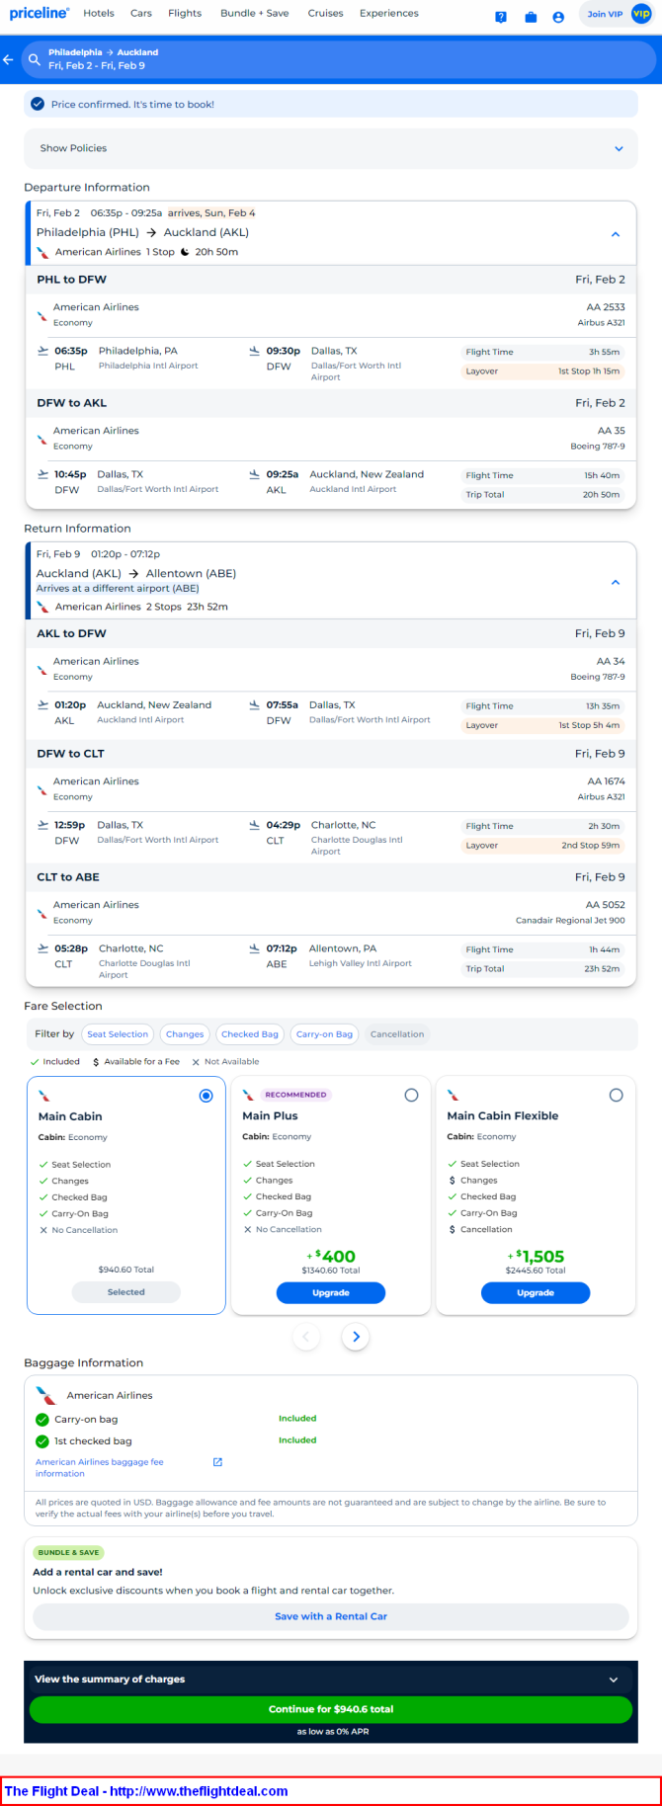Toggle the Checked Bag filter chip
662x1806 pixels.
click(250, 1034)
